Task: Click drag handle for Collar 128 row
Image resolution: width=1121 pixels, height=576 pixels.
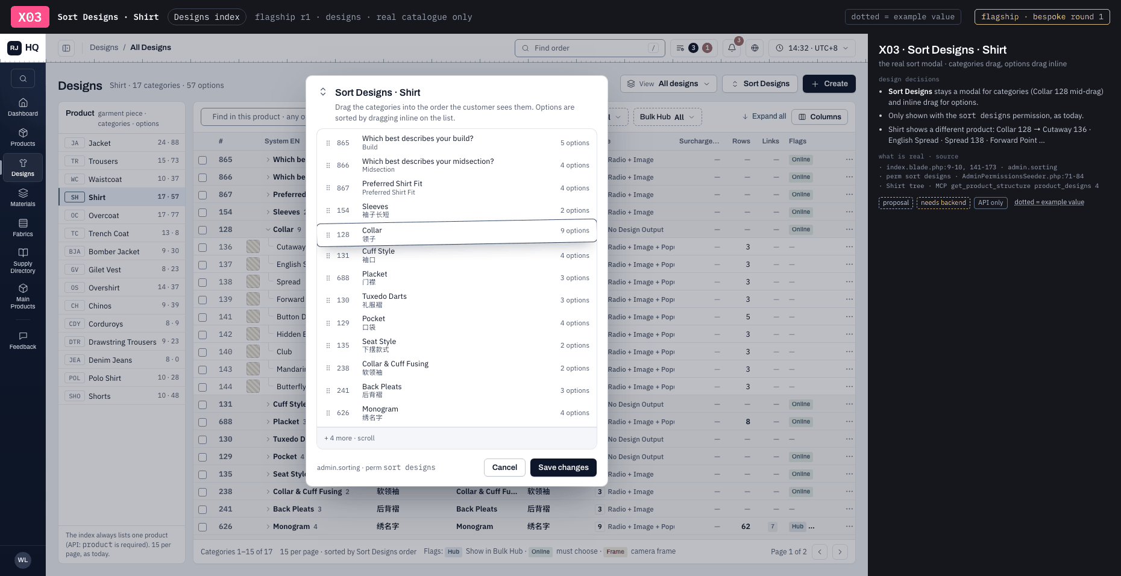Action: point(328,235)
